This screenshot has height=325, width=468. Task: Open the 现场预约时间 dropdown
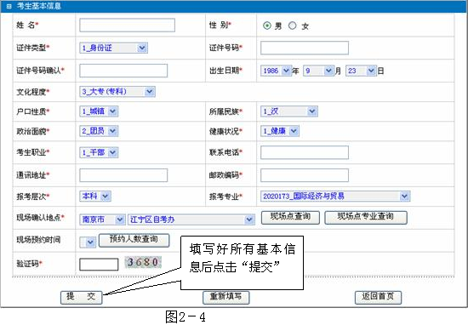[x=88, y=242]
